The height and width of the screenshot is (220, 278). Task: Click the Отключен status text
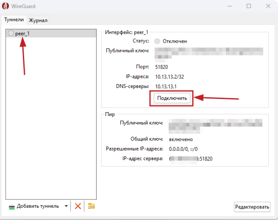coord(175,41)
